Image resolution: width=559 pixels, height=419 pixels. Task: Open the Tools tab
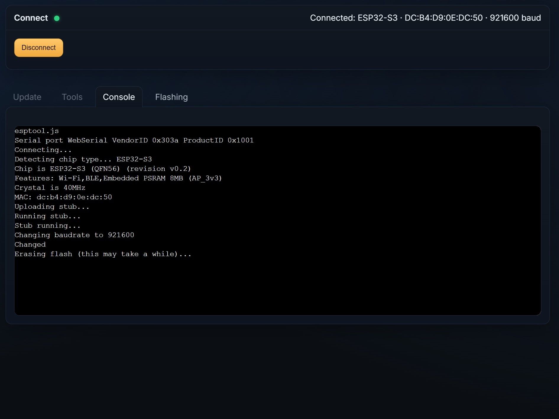72,97
